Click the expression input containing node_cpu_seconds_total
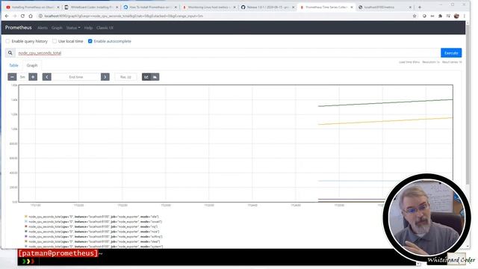This screenshot has height=269, width=478. point(228,53)
